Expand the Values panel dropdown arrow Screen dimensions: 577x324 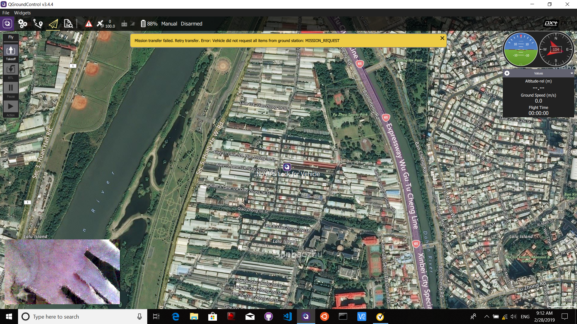coord(572,73)
